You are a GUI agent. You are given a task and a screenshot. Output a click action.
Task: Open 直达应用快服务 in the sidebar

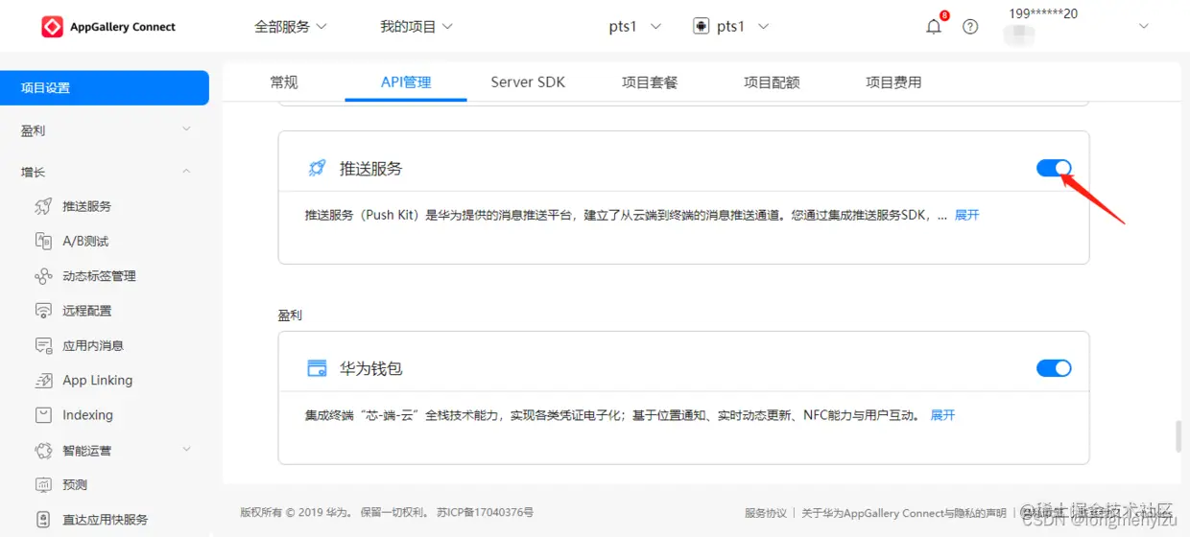coord(106,520)
